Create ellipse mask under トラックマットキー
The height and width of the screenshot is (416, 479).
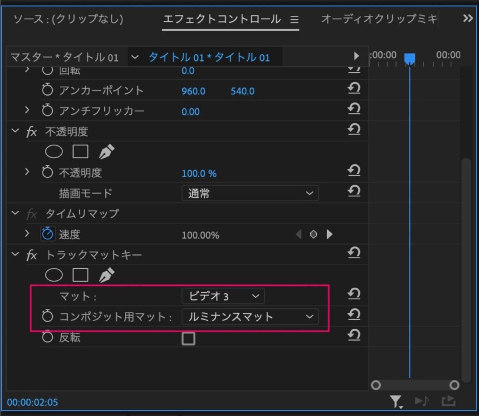click(x=54, y=275)
